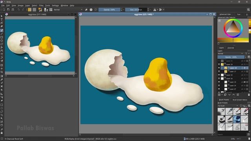Image resolution: width=251 pixels, height=141 pixels.
Task: Switch to the Channels tab
Action: pos(231,48)
